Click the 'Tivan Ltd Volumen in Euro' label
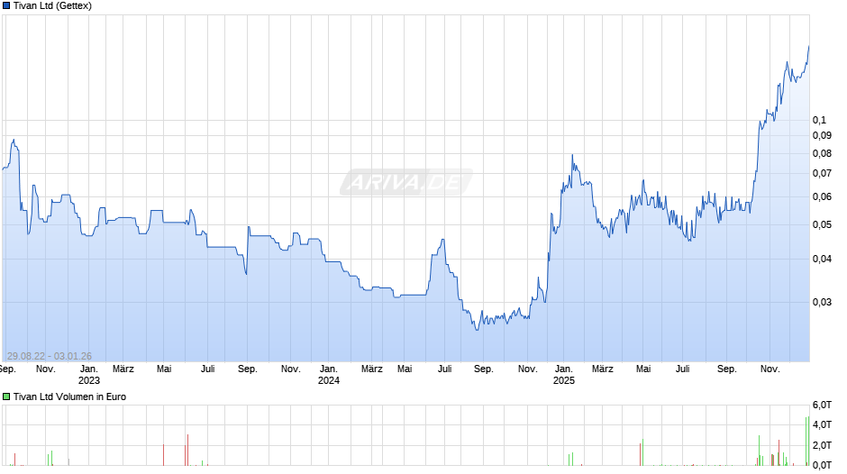 (x=69, y=397)
